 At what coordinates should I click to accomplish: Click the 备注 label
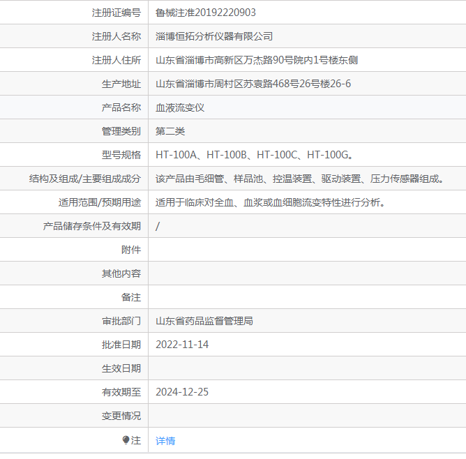[131, 297]
